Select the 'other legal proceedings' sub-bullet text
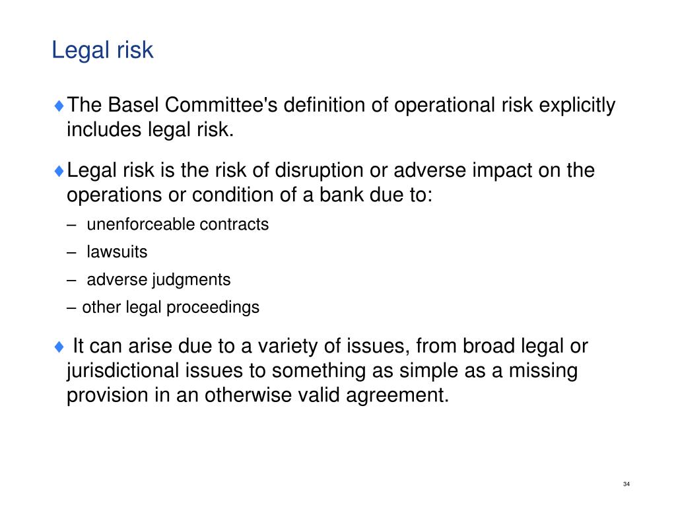 coord(171,308)
